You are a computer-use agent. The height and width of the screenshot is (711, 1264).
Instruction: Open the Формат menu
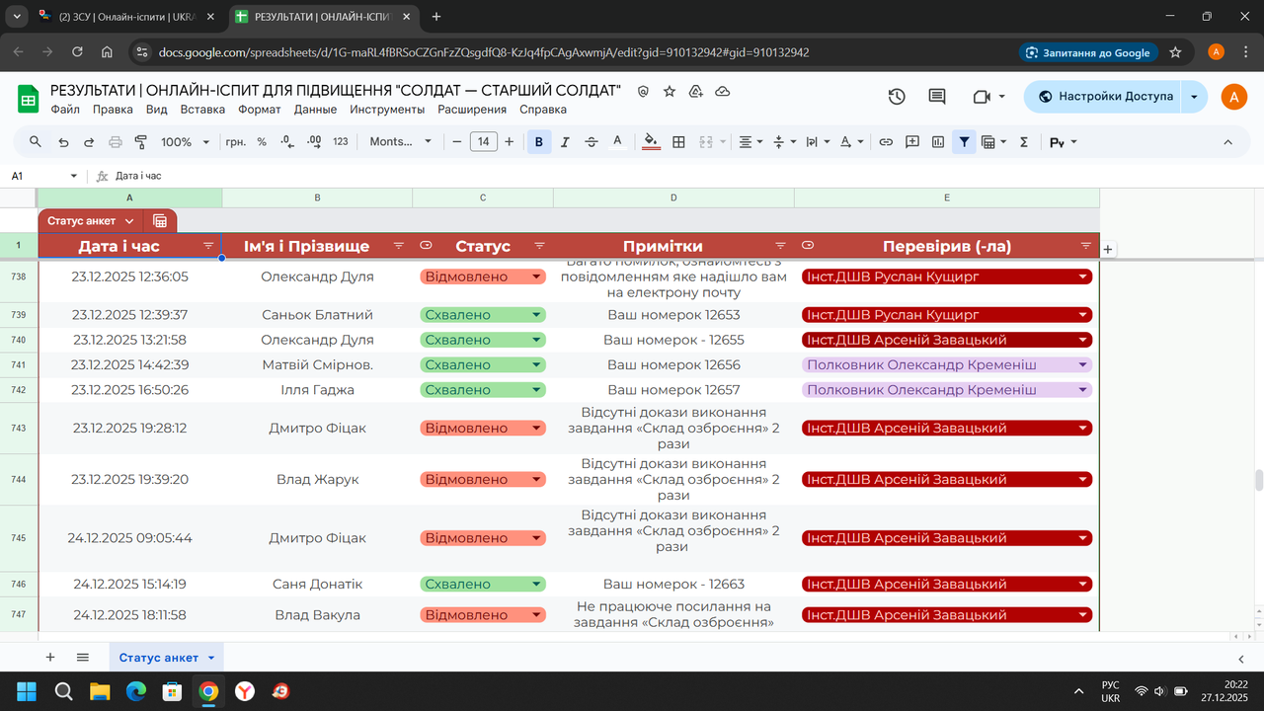(x=260, y=110)
